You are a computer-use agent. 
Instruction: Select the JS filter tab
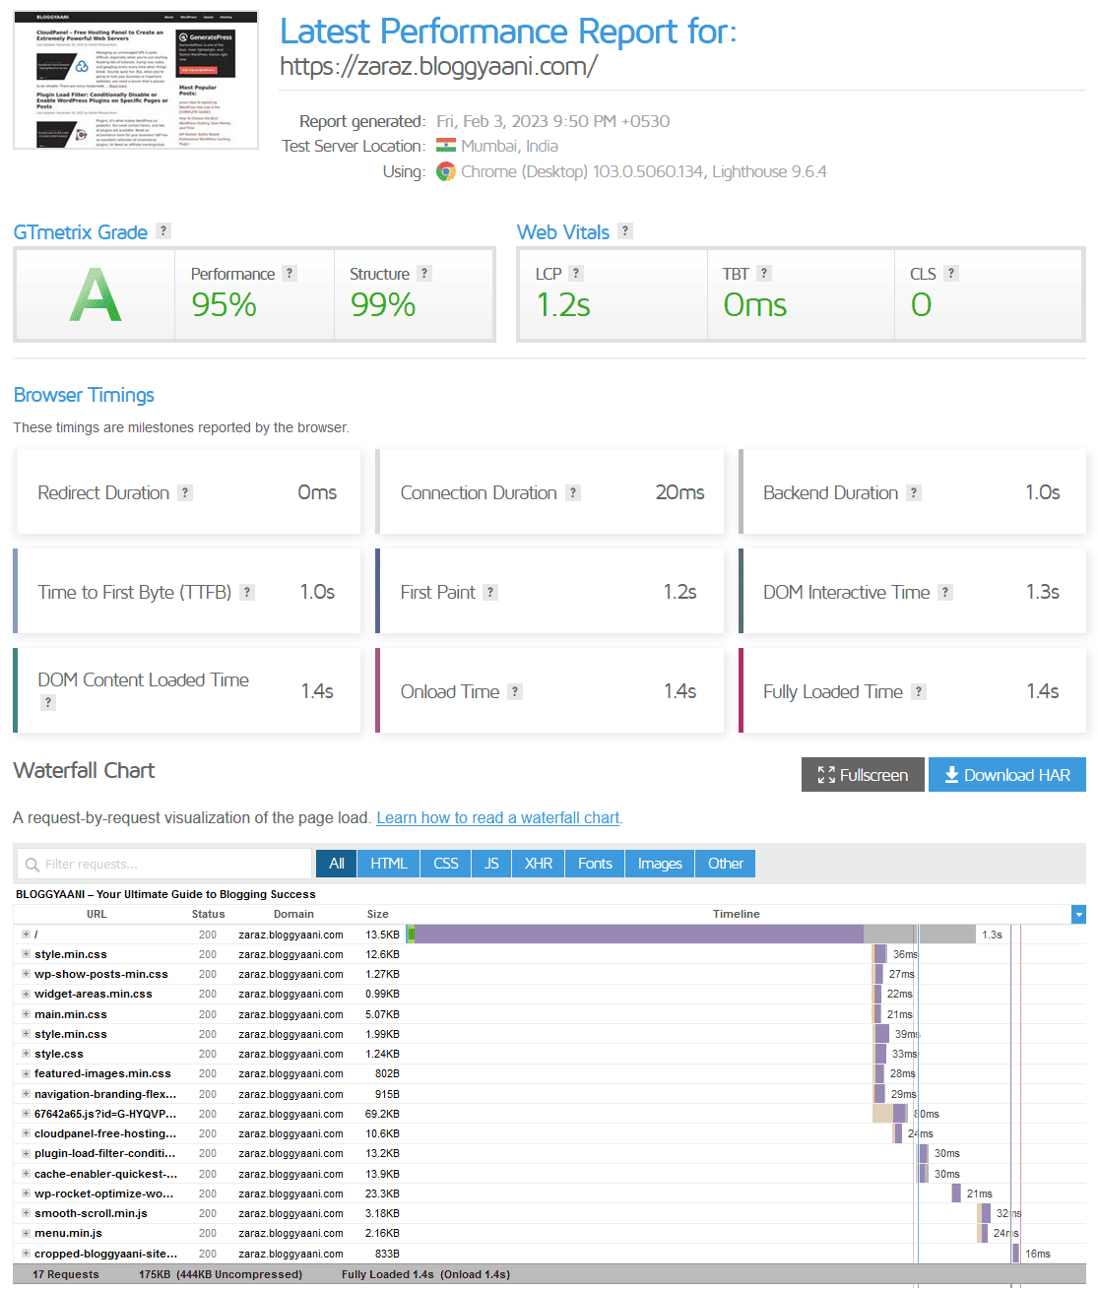tap(491, 864)
